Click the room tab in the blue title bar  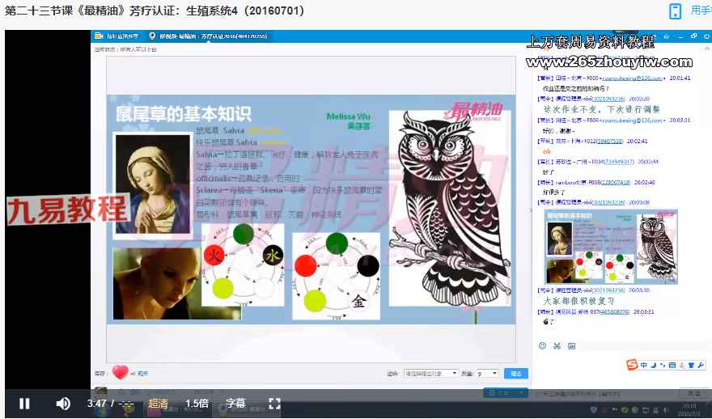click(x=209, y=36)
